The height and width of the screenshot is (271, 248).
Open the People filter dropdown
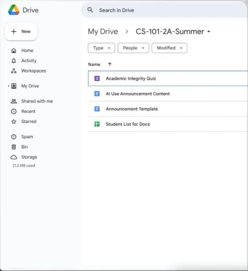pyautogui.click(x=133, y=48)
